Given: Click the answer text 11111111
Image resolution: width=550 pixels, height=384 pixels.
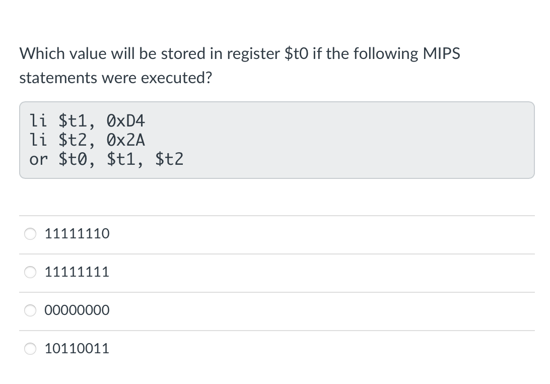Looking at the screenshot, I should [x=77, y=272].
